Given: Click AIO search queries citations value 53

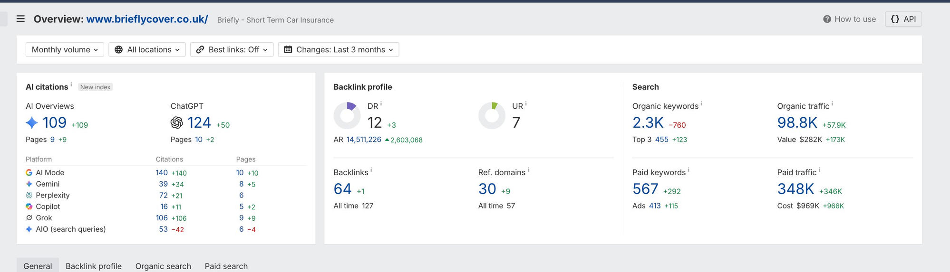Looking at the screenshot, I should pos(163,229).
